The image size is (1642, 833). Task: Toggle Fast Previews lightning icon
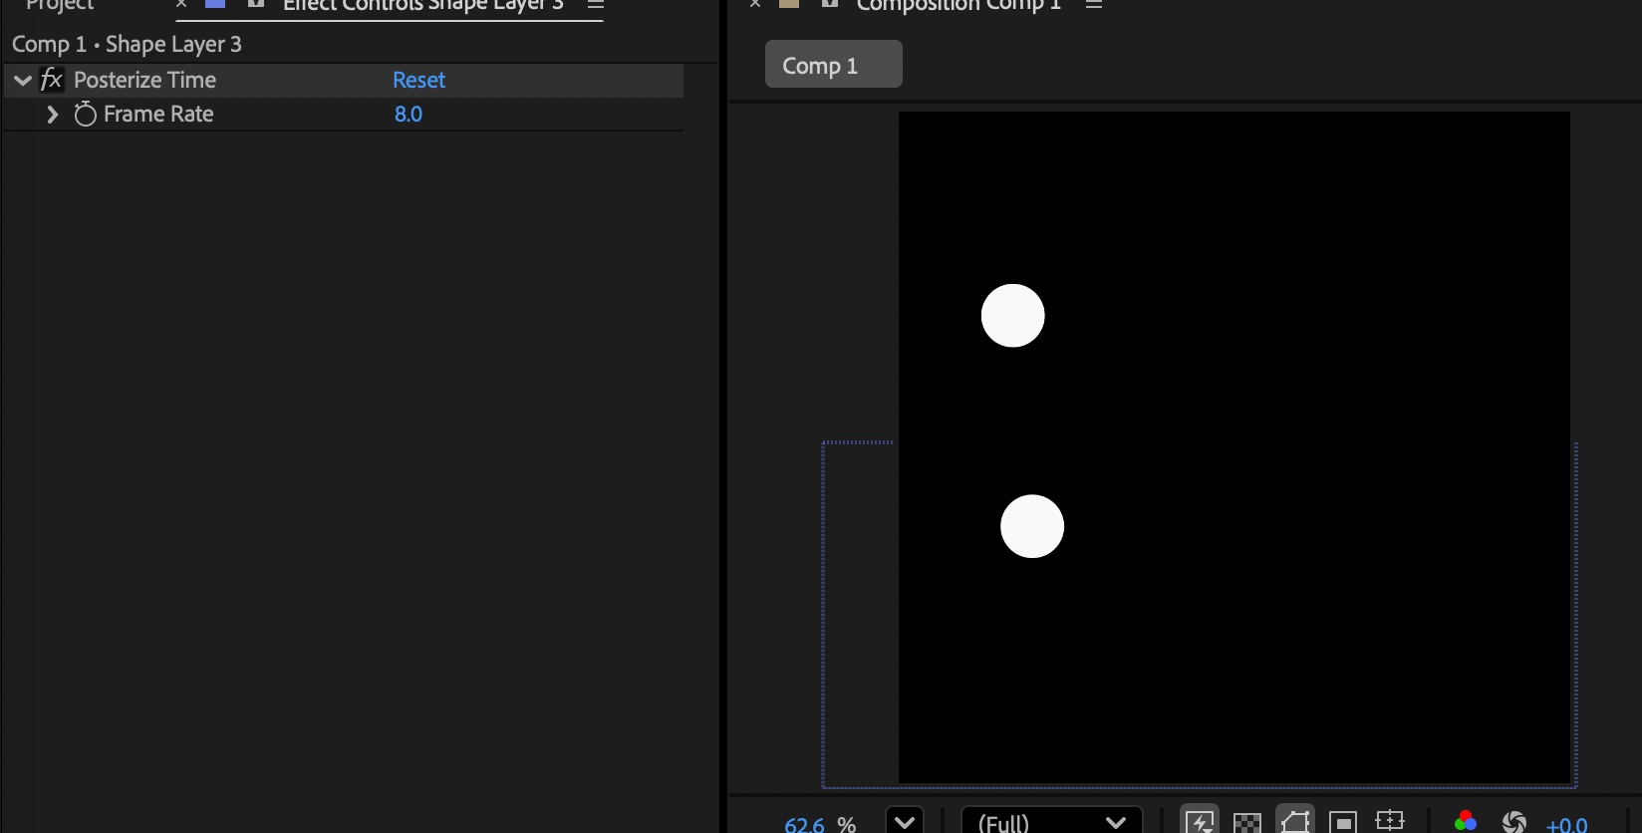pos(1200,822)
